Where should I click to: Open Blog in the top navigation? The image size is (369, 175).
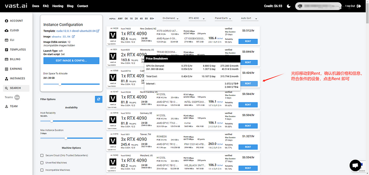pos(70,6)
